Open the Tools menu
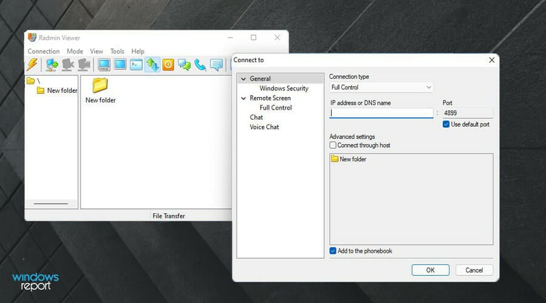Image resolution: width=546 pixels, height=303 pixels. 117,51
